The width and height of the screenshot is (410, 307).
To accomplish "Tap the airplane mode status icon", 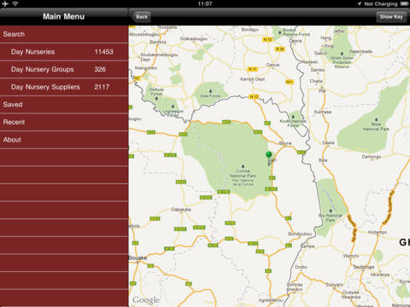I will click(x=5, y=3).
